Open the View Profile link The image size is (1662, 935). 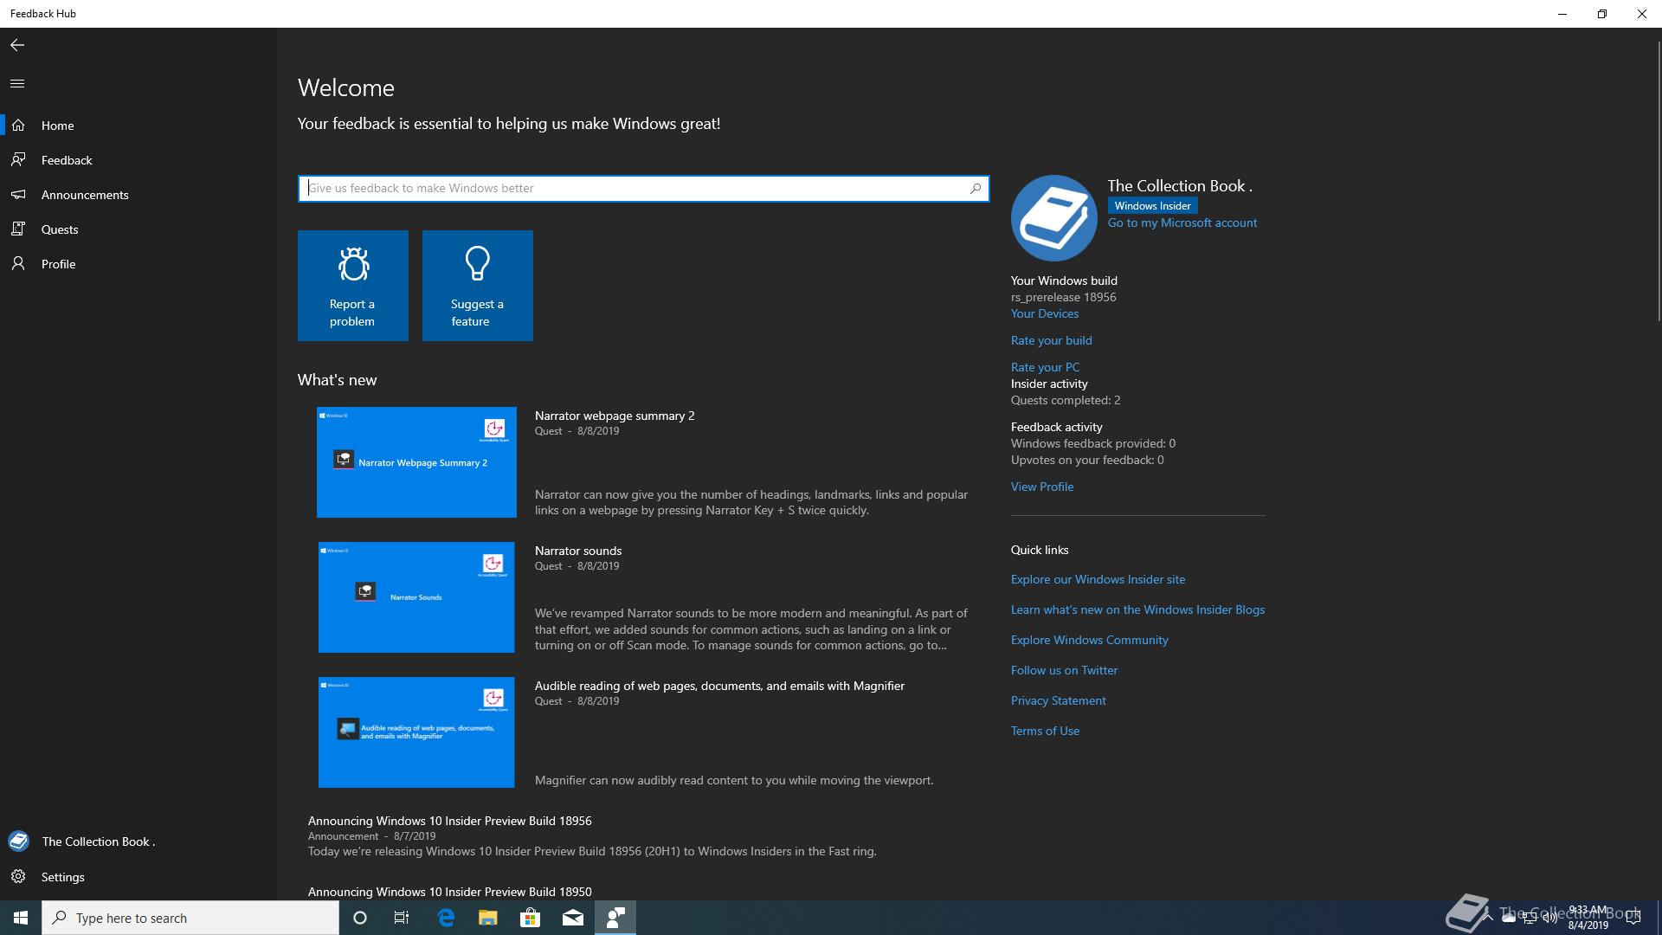coord(1042,487)
